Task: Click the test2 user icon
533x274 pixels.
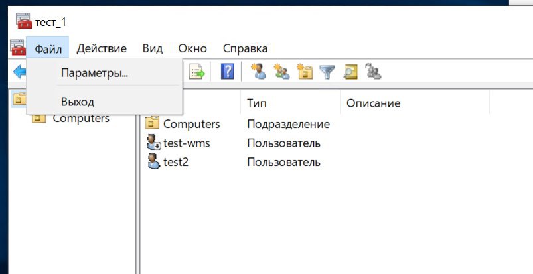Action: coord(153,161)
